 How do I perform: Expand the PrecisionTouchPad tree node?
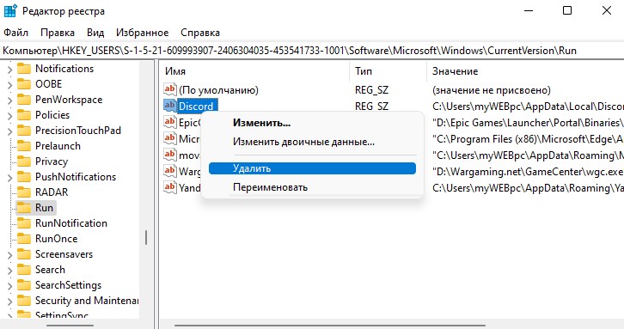10,131
